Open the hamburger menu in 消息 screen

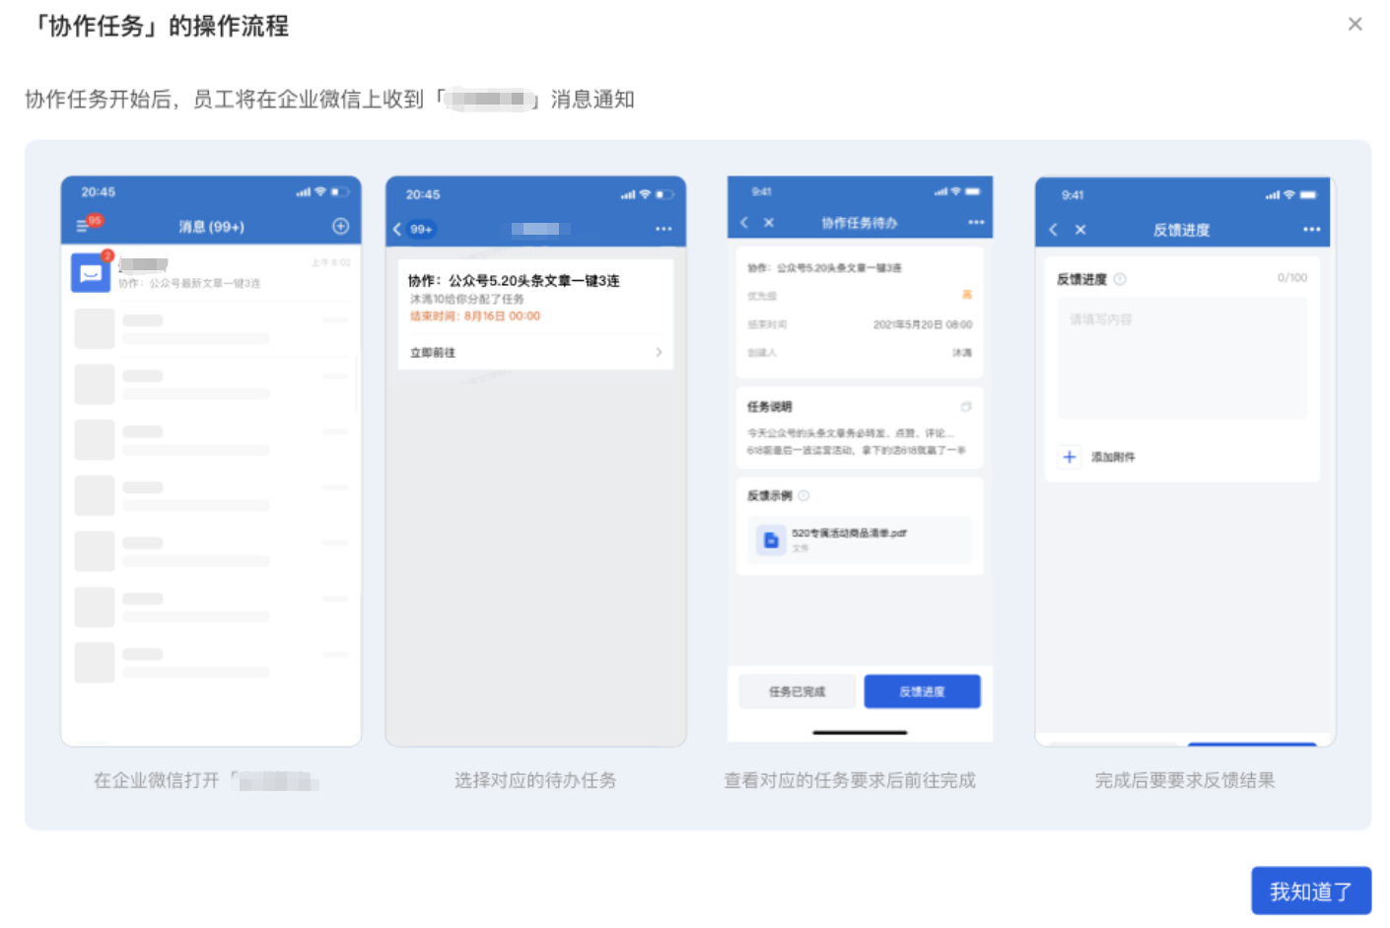click(x=83, y=227)
